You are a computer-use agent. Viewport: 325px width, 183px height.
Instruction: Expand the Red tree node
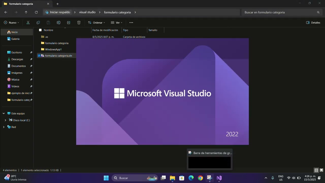tap(4, 127)
